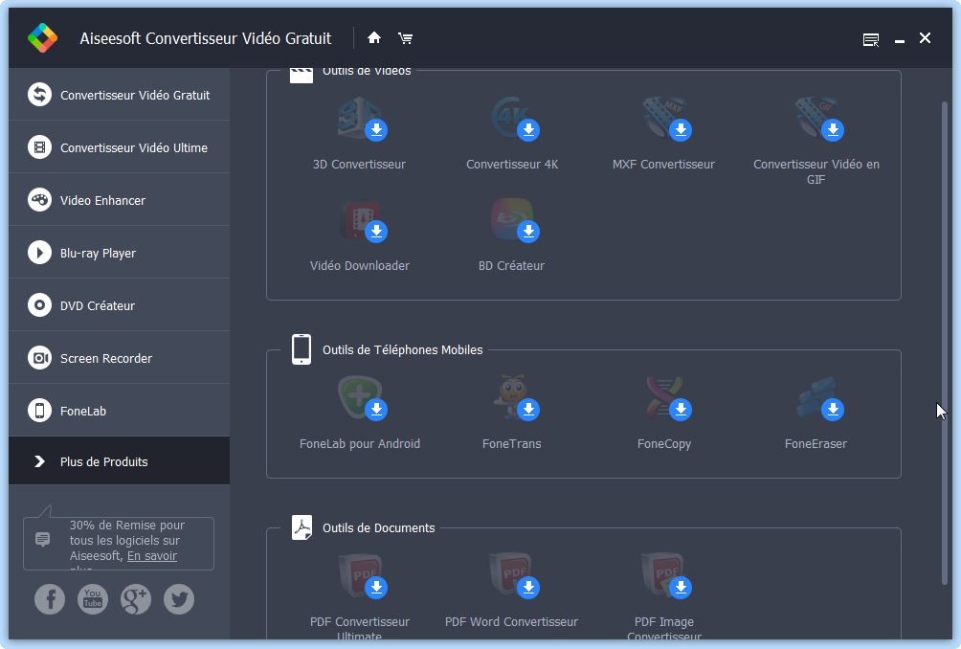Screen dimensions: 961x649
Task: Click the vertical scrollbar of products list
Action: click(945, 344)
